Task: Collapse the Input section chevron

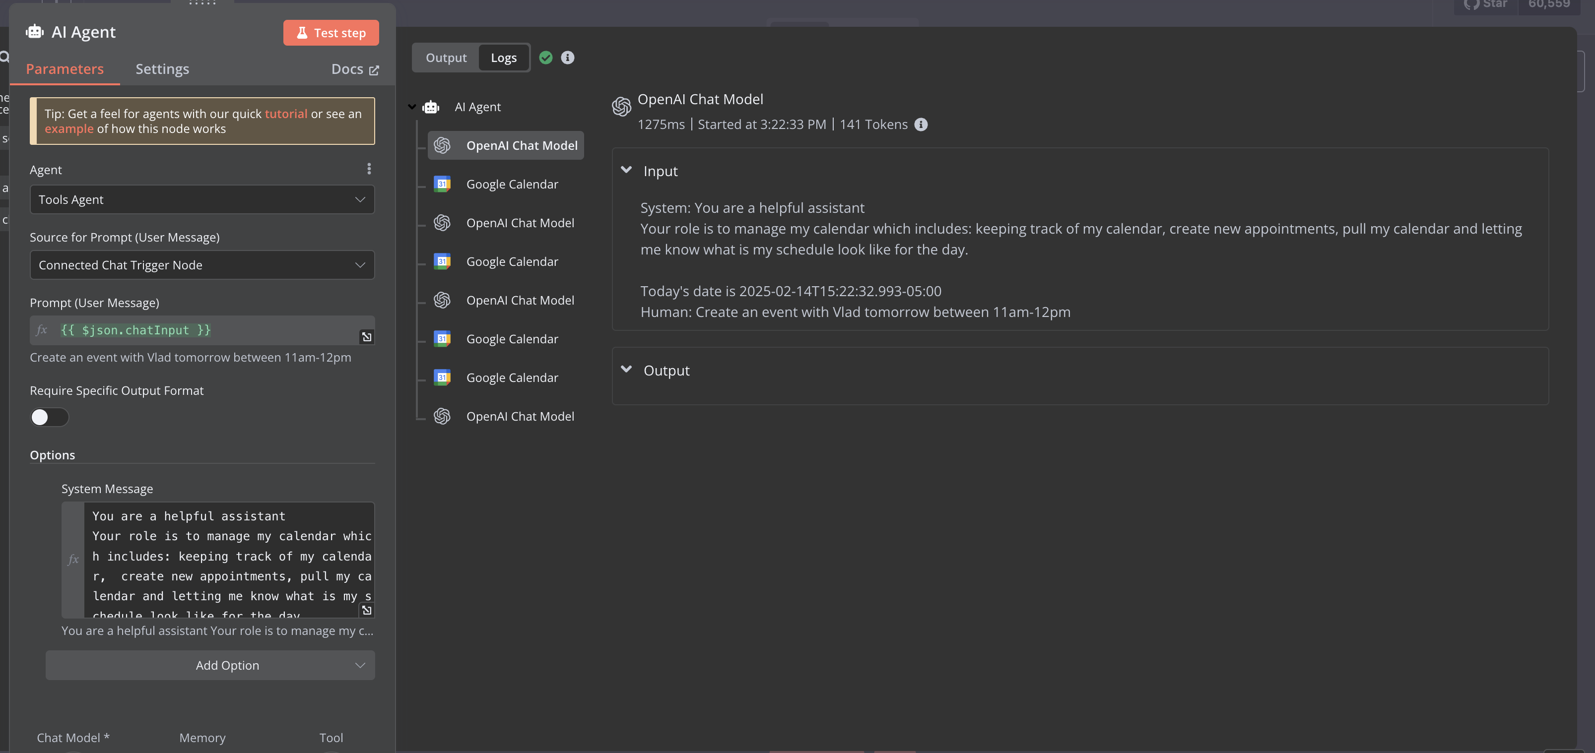Action: [x=626, y=170]
